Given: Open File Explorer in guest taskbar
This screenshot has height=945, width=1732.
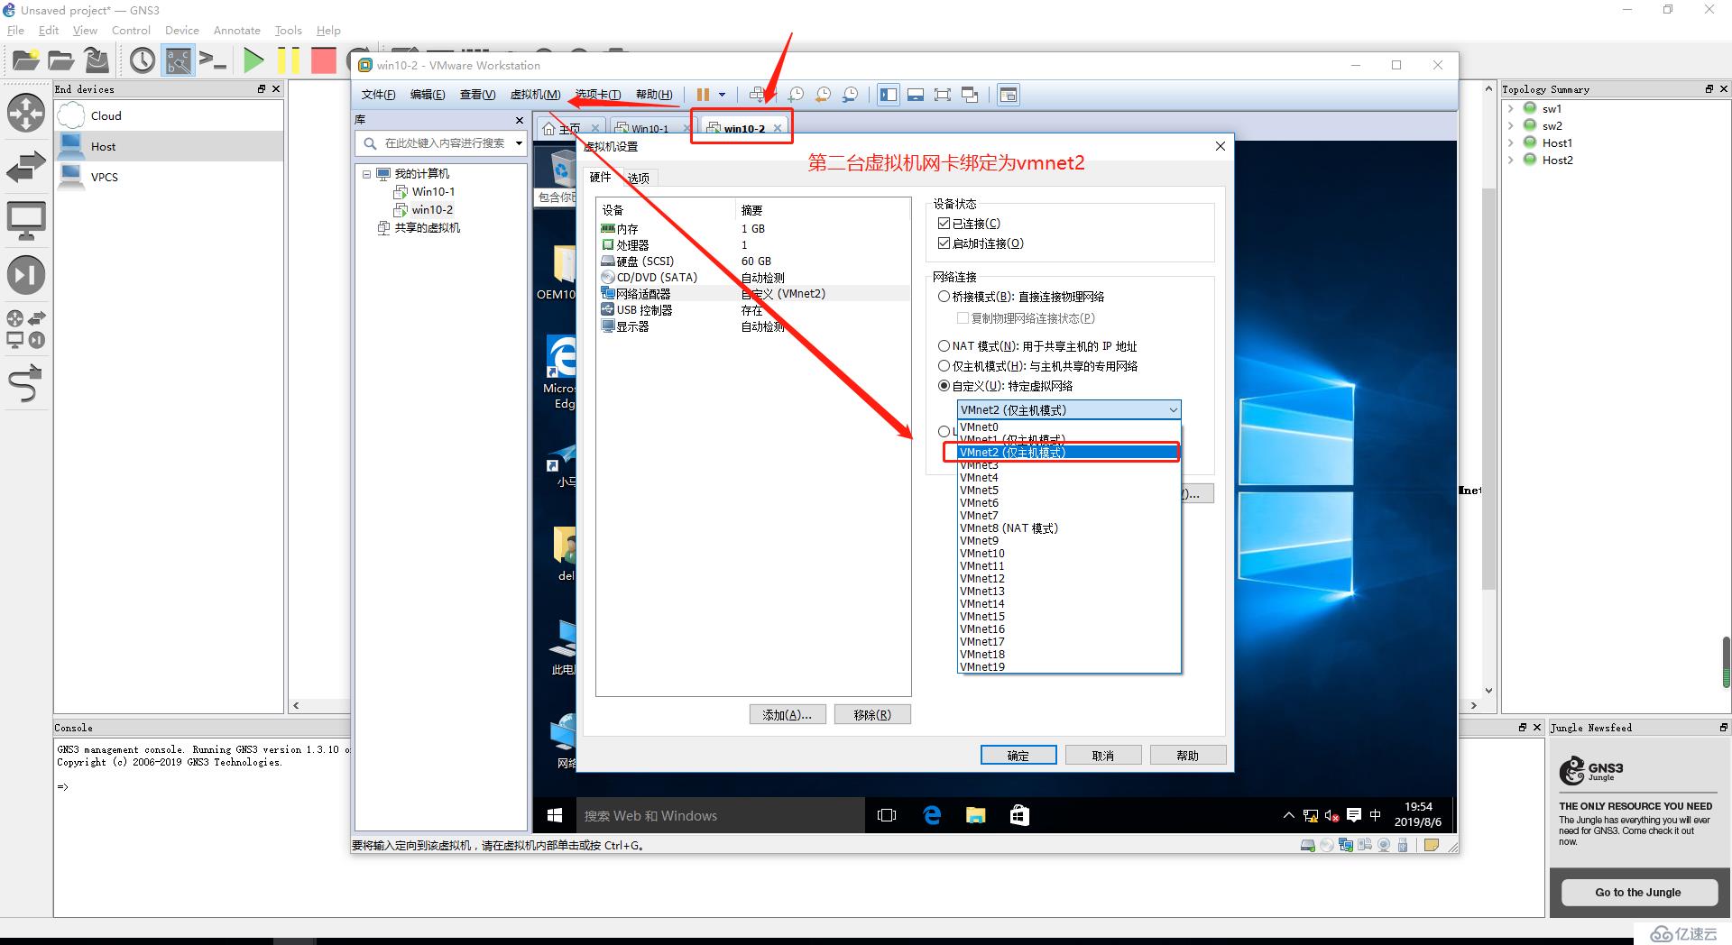Looking at the screenshot, I should click(x=975, y=815).
